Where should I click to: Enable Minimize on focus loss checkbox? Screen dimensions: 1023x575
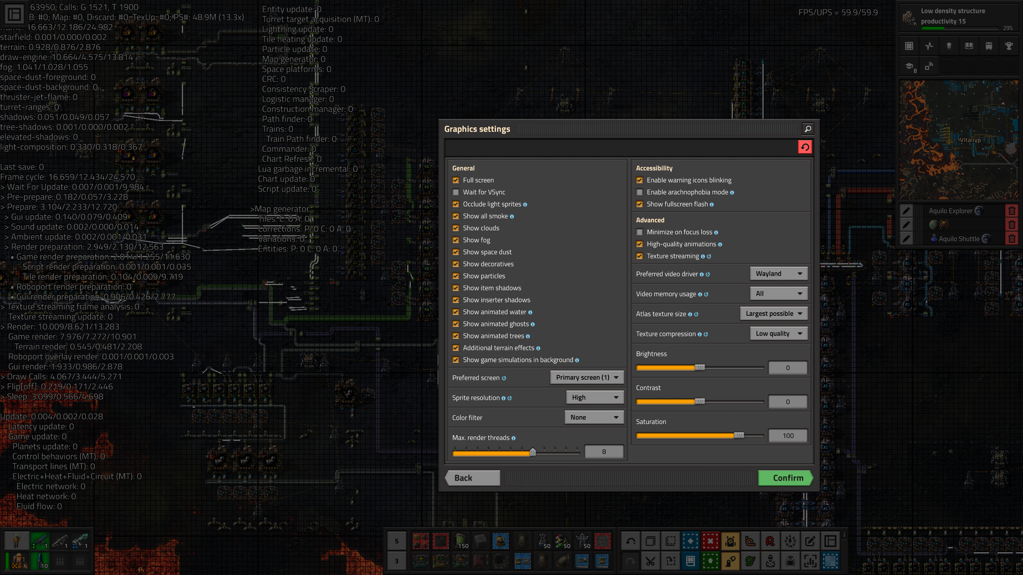point(639,232)
